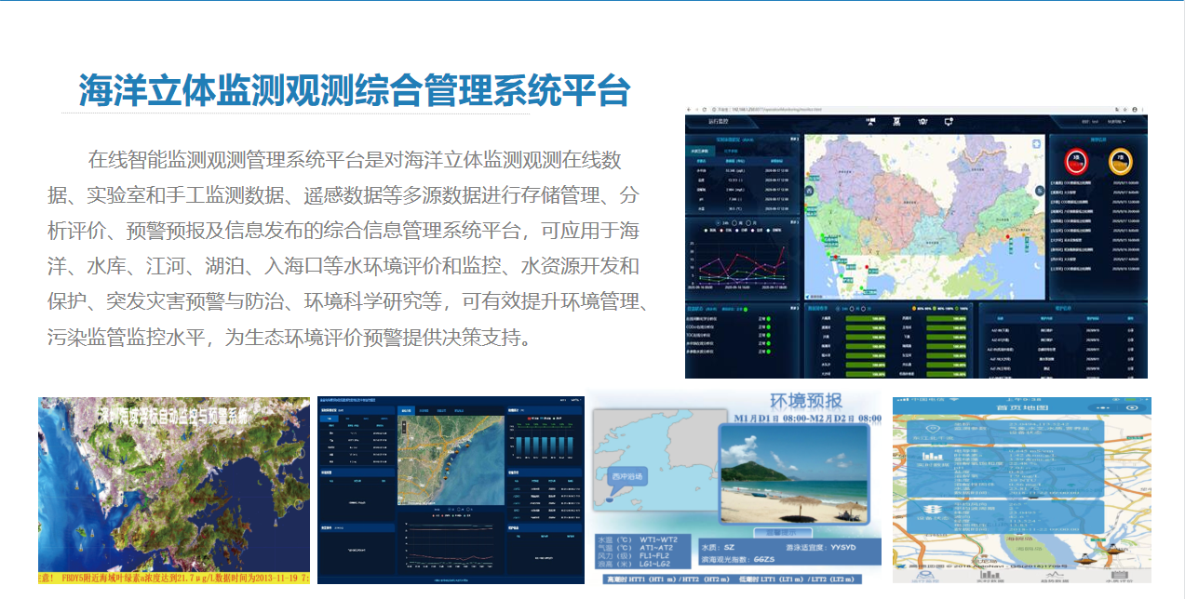Select the 24h radio button above line chart
This screenshot has height=599, width=1185.
click(x=719, y=222)
